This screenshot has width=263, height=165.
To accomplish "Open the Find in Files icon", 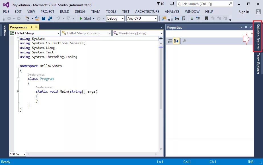I will pyautogui.click(x=164, y=18).
